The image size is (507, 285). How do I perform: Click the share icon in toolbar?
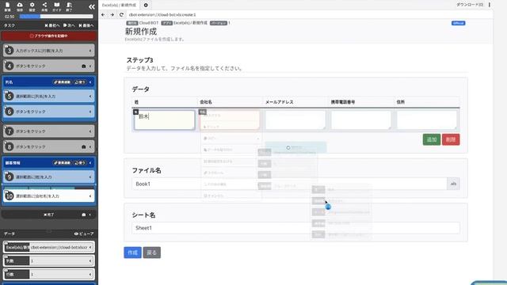(44, 6)
